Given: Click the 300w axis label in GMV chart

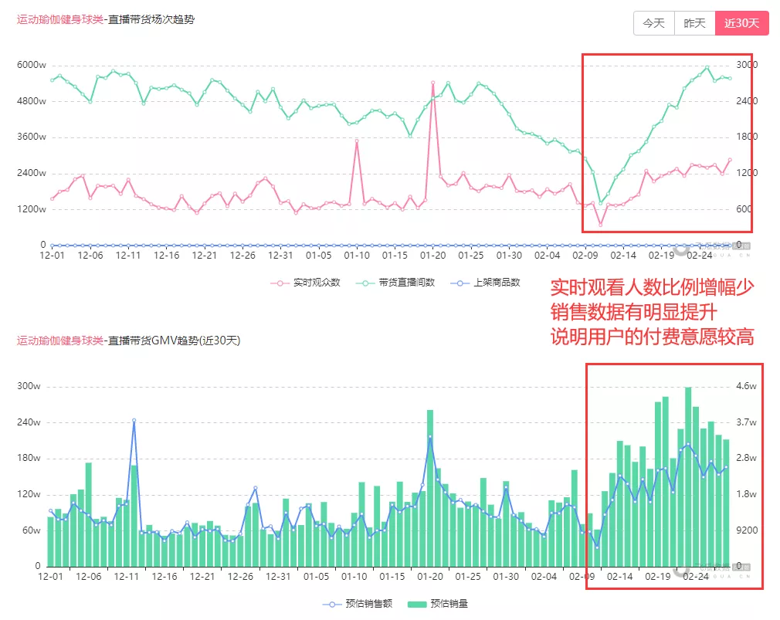Looking at the screenshot, I should coord(29,386).
